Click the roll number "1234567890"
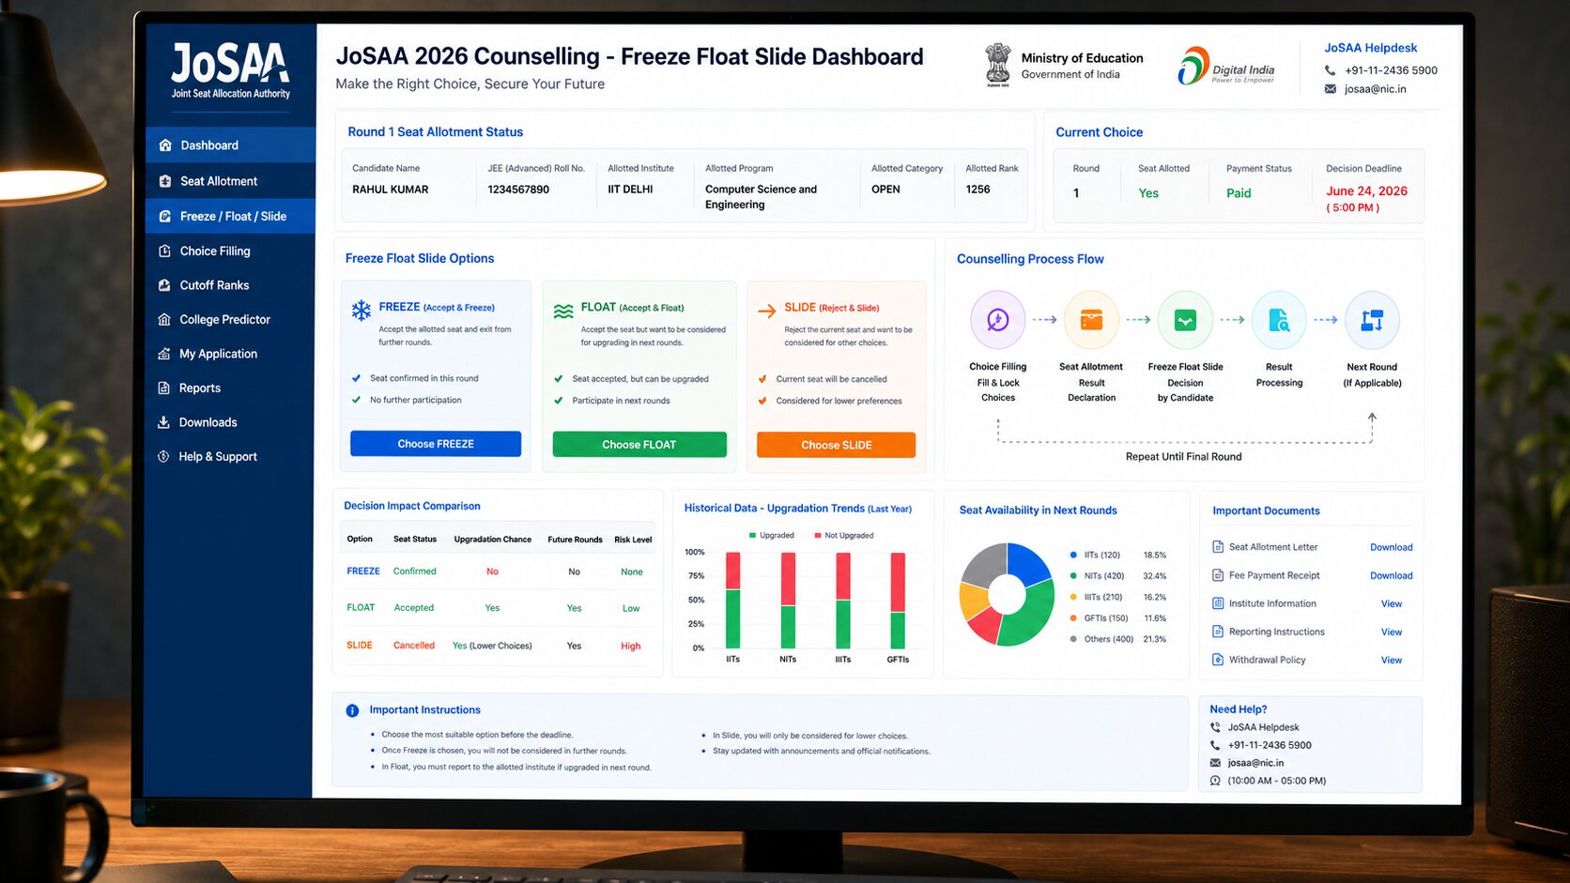Image resolution: width=1570 pixels, height=883 pixels. point(518,190)
